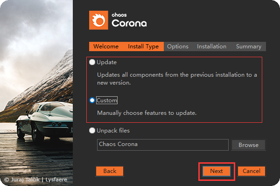This screenshot has height=186, width=280.
Task: Click the Chaos Corona wordmark text
Action: [x=129, y=21]
